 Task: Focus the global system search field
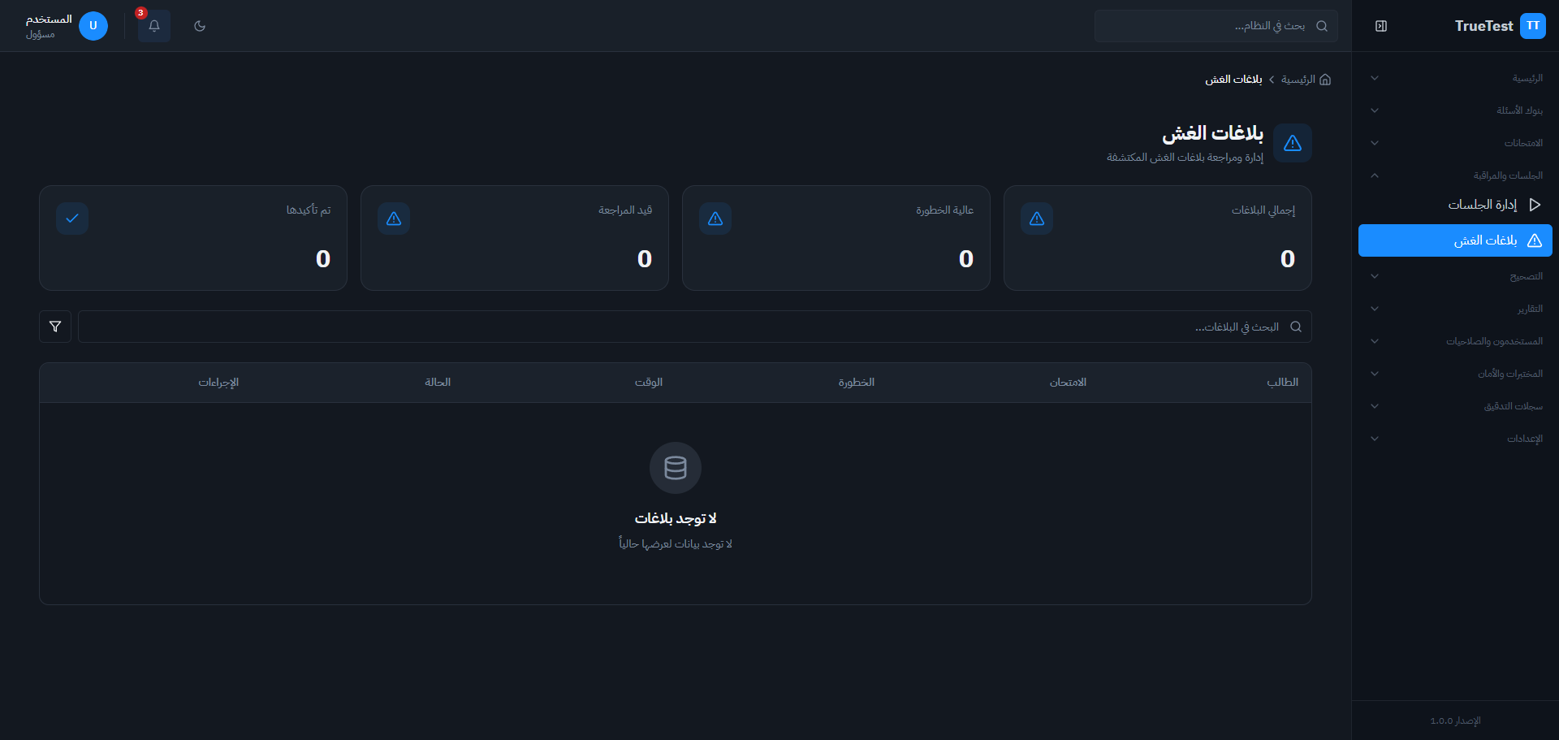click(x=1216, y=26)
